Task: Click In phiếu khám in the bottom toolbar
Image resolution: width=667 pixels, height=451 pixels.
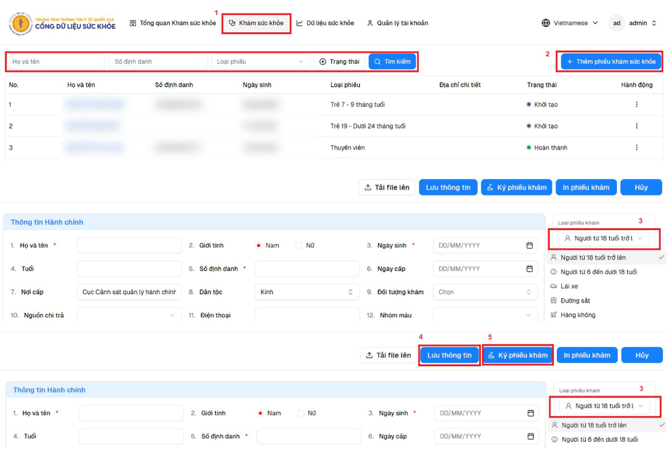Action: click(x=587, y=356)
